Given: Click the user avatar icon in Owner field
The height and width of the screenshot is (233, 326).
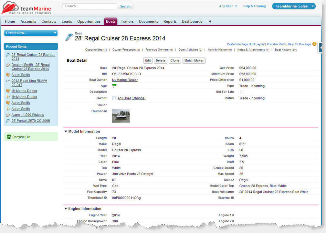Looking at the screenshot, I should click(x=114, y=98).
